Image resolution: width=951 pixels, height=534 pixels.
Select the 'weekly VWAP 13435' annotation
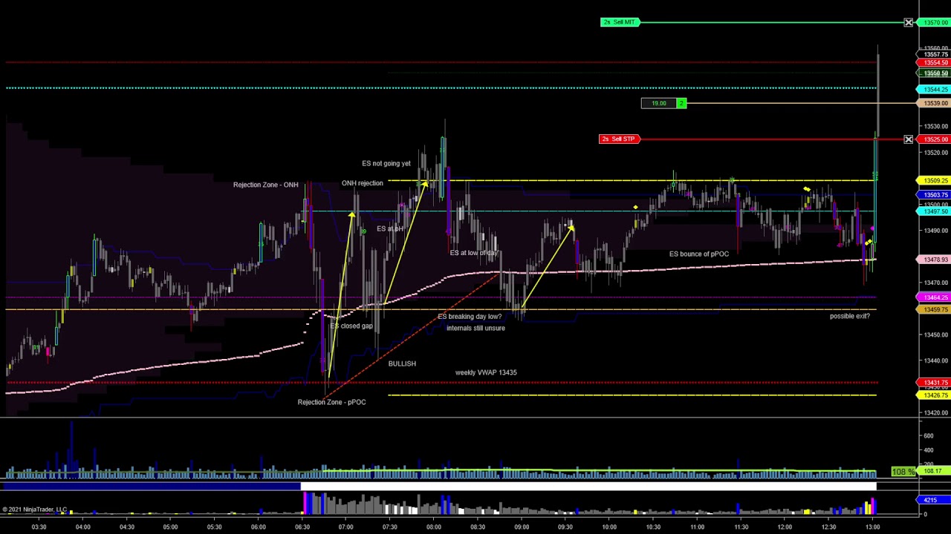click(486, 372)
